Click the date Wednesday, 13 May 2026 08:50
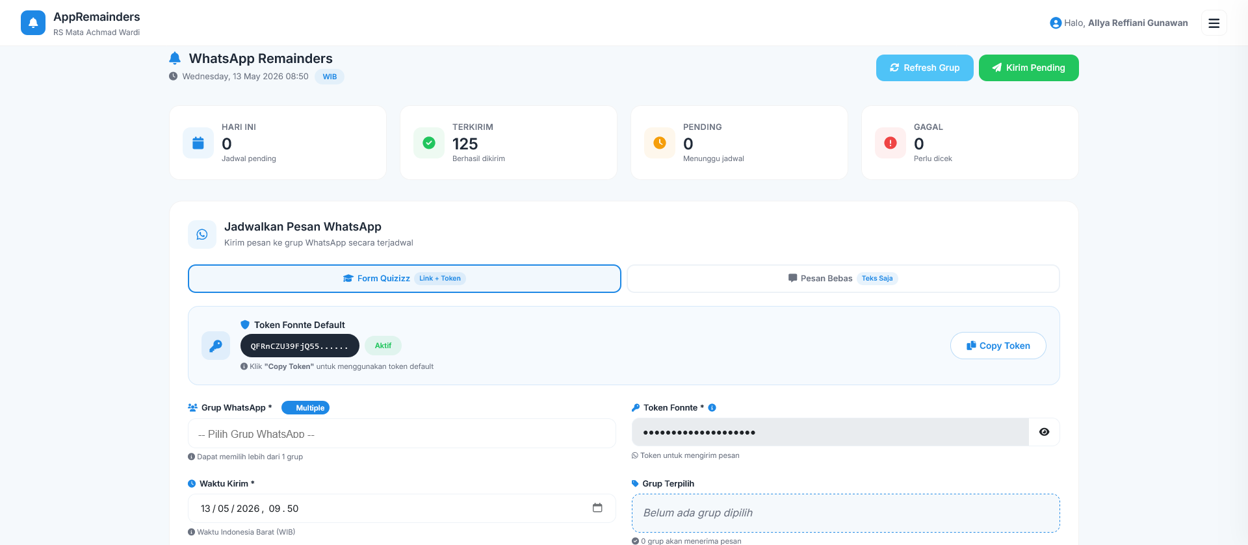The image size is (1248, 545). coord(245,77)
